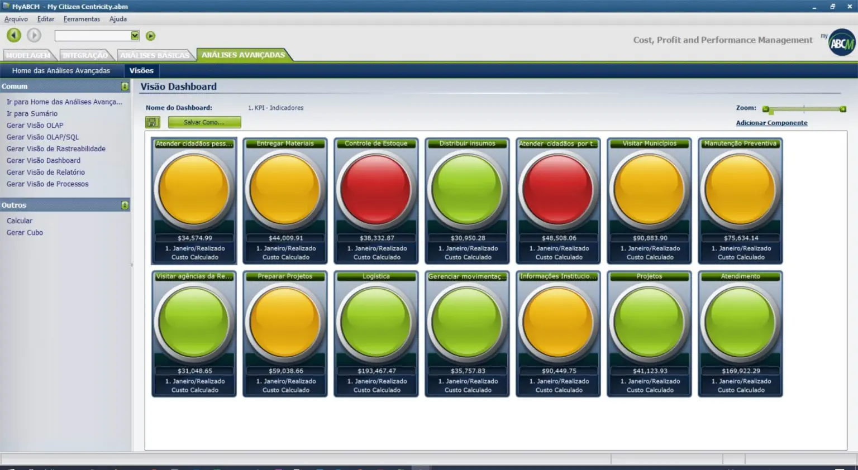Open the Home das Análises Avançadas subtab
The height and width of the screenshot is (470, 858).
pyautogui.click(x=61, y=71)
